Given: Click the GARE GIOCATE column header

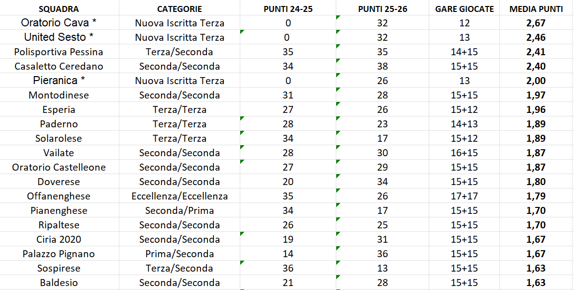Looking at the screenshot, I should click(464, 9).
